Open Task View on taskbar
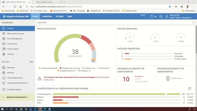 (x=11, y=109)
